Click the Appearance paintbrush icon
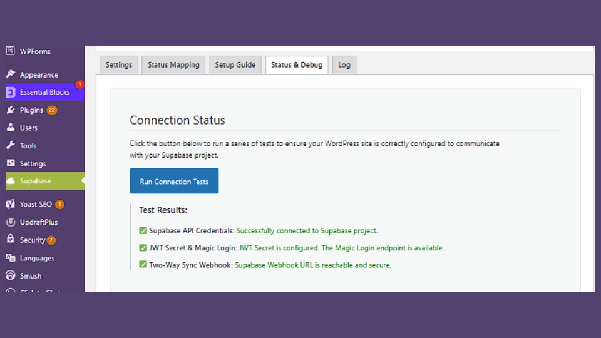Viewport: 601px width, 338px height. (x=11, y=74)
